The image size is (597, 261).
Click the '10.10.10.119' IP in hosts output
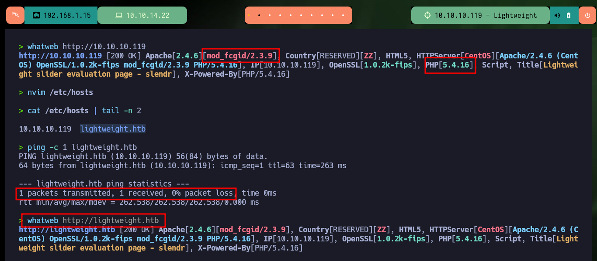coord(45,129)
